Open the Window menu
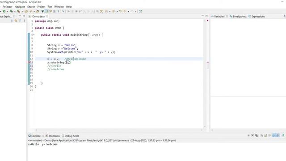The height and width of the screenshot is (161, 286). (x=59, y=7)
